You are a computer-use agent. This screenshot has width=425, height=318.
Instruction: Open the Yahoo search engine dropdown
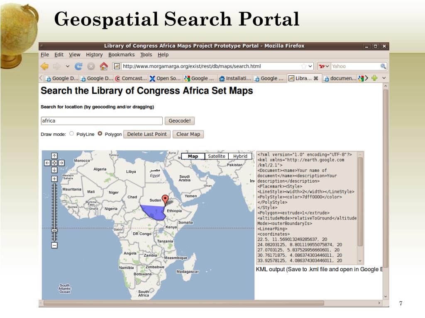tap(324, 66)
